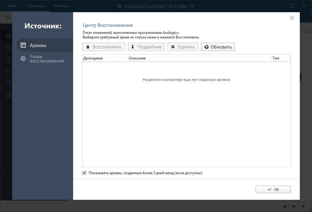Sort by Дата\время column header

point(105,58)
